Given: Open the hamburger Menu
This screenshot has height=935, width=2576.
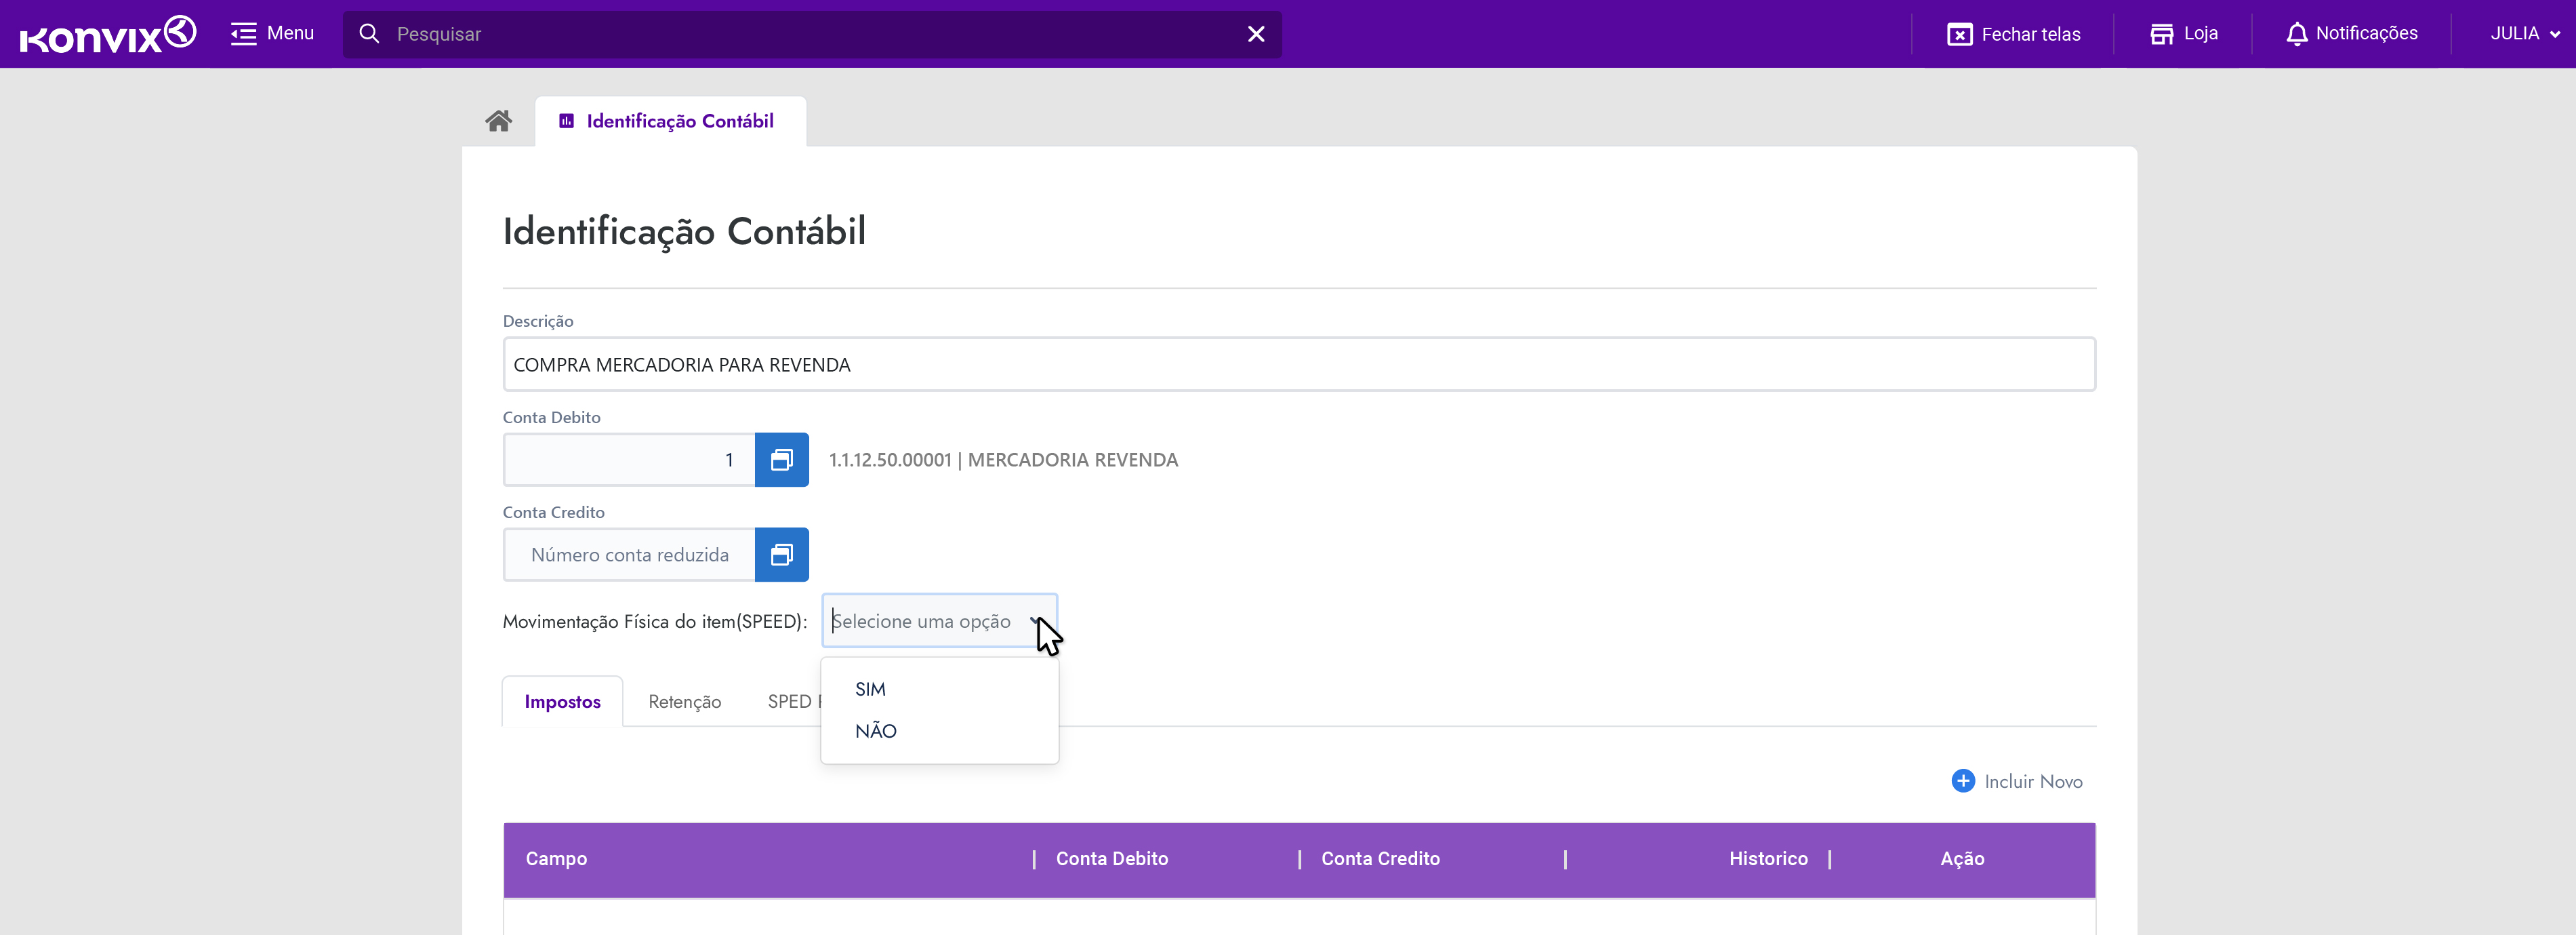Looking at the screenshot, I should (x=272, y=34).
